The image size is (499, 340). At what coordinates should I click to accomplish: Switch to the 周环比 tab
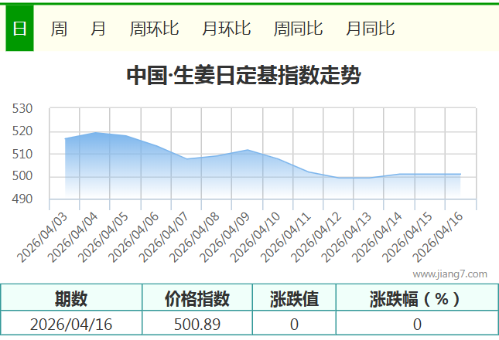[154, 29]
